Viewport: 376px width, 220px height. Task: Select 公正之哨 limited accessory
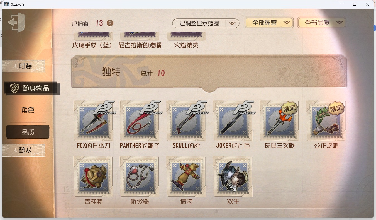[326, 121]
